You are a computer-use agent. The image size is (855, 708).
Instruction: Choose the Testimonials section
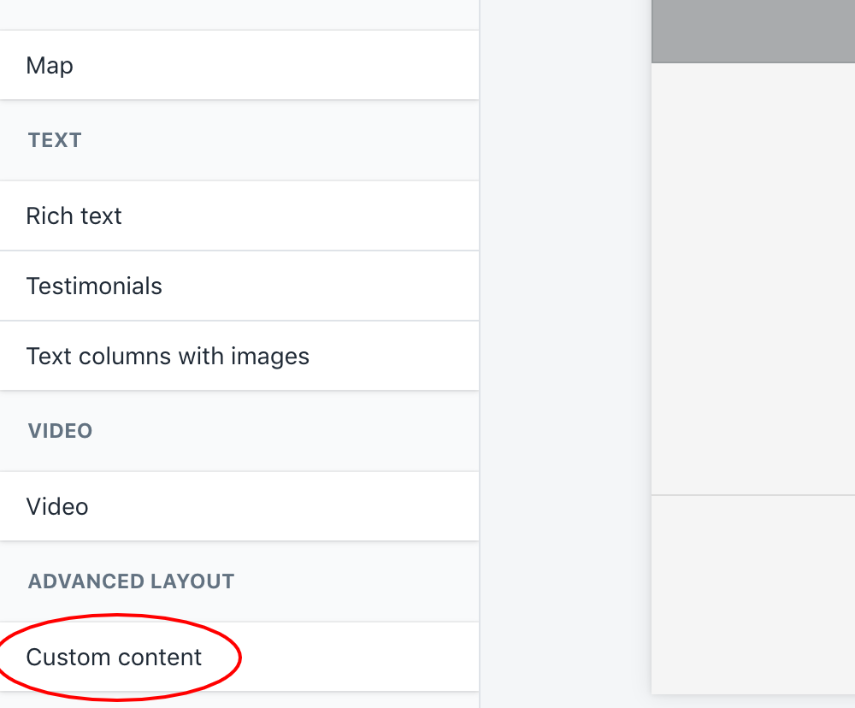click(94, 286)
